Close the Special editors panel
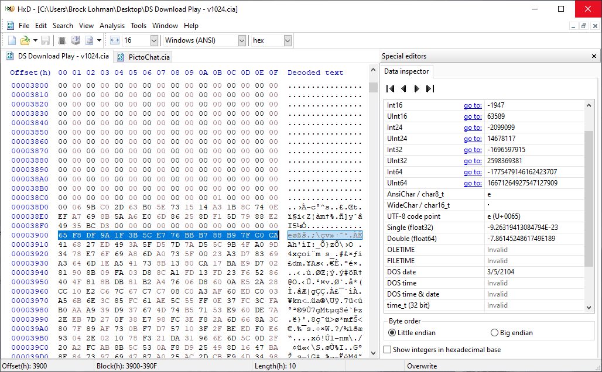 (594, 56)
